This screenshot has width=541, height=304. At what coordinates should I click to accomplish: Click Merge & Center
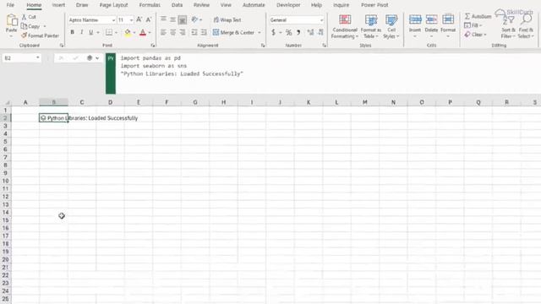pos(233,32)
